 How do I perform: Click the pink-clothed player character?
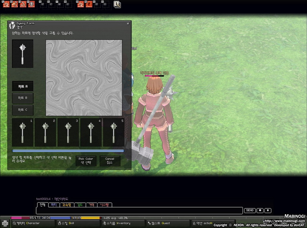[x=155, y=122]
